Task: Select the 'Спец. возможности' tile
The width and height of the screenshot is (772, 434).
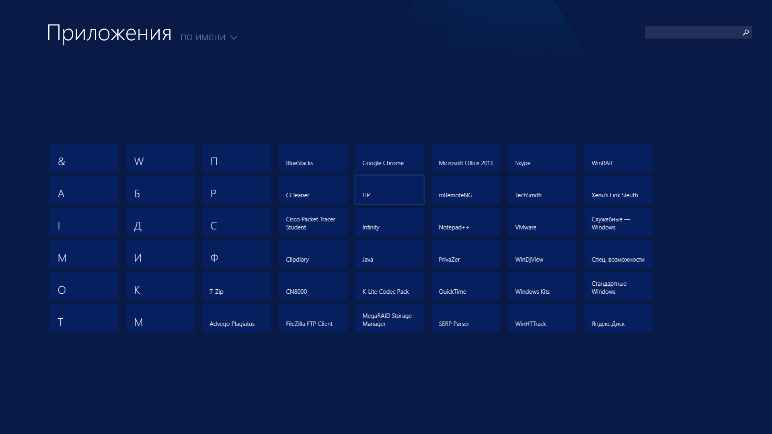Action: pyautogui.click(x=618, y=254)
